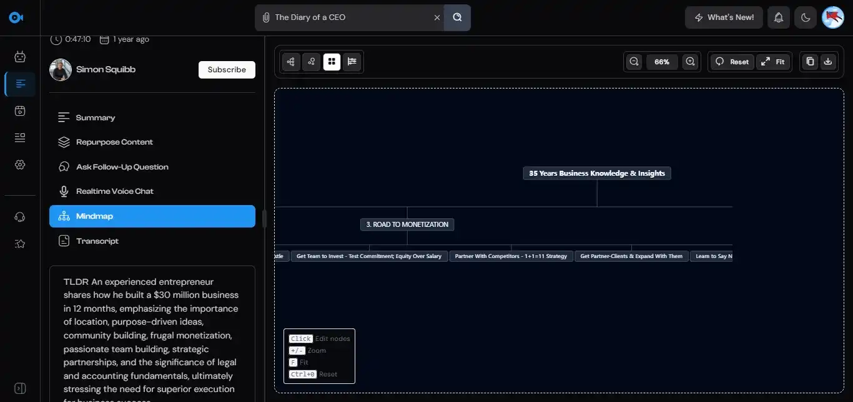Copy the mindmap to clipboard

(810, 62)
